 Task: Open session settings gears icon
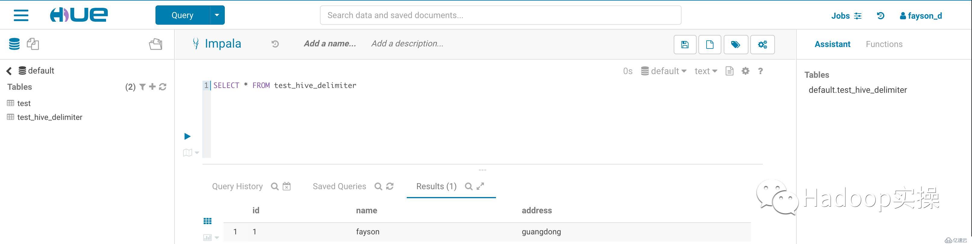(x=762, y=45)
